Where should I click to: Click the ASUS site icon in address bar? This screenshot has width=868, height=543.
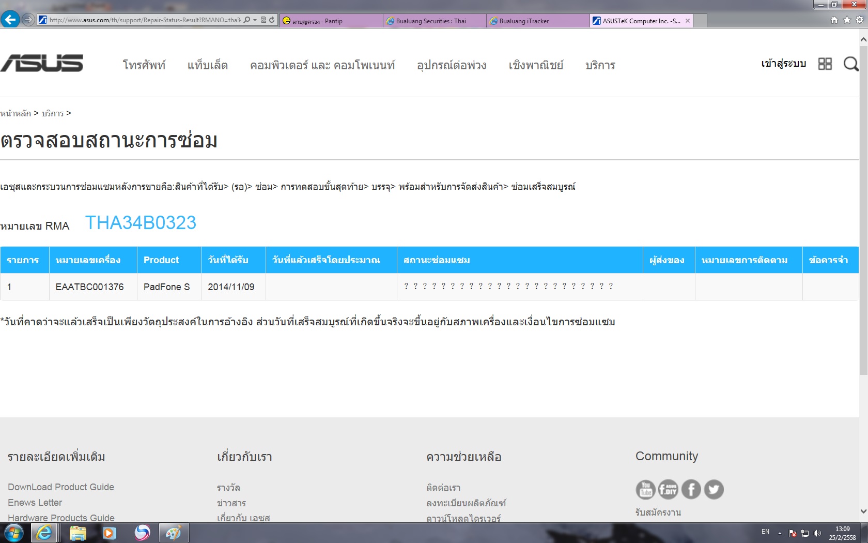click(43, 20)
